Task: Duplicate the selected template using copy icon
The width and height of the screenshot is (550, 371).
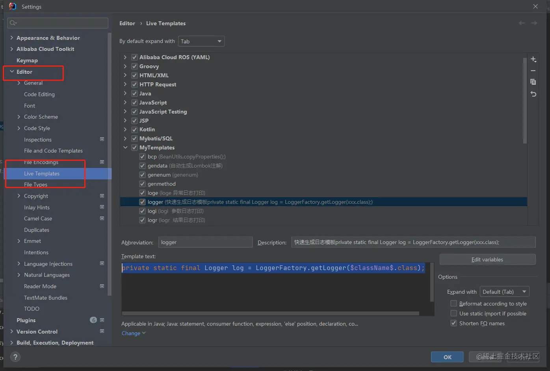Action: tap(533, 82)
